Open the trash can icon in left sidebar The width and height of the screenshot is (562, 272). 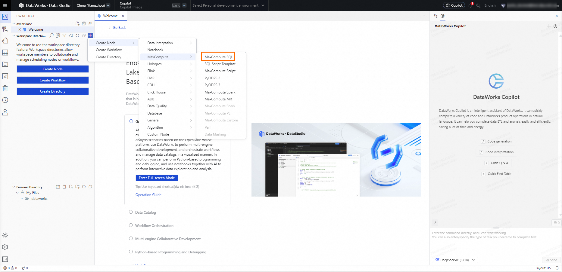(5, 88)
